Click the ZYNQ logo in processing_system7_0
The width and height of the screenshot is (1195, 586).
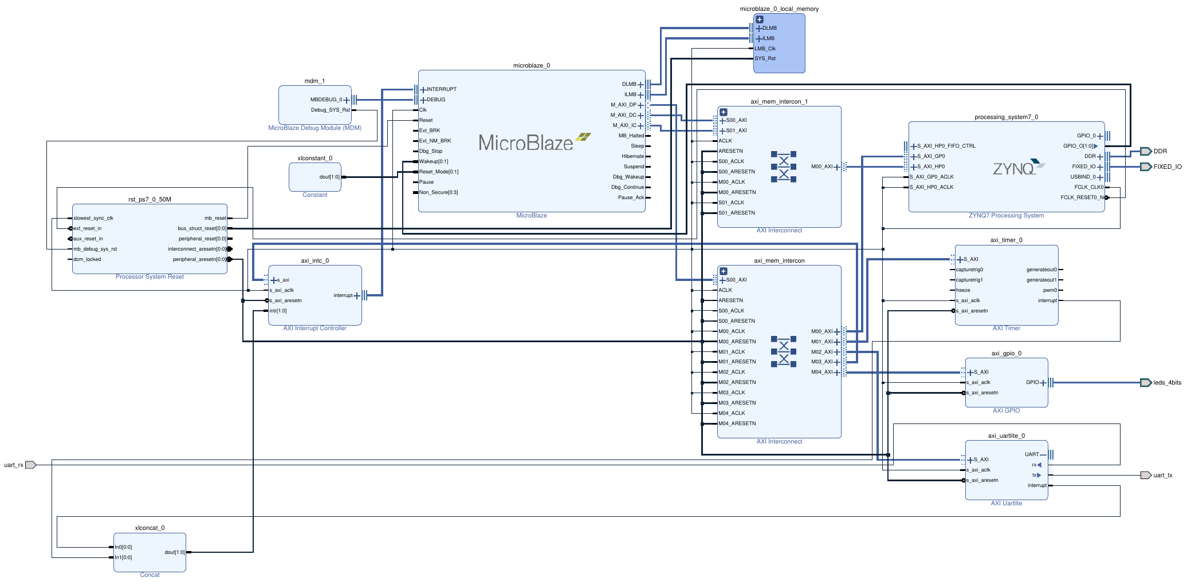click(x=1019, y=168)
